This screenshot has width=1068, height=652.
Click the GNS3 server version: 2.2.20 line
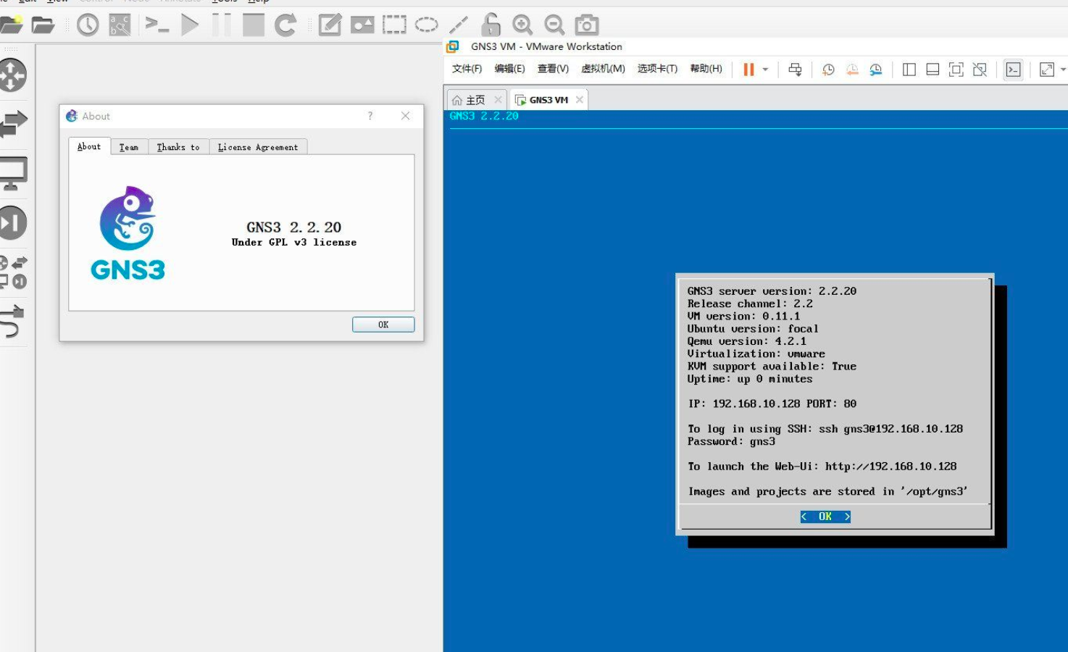point(772,291)
